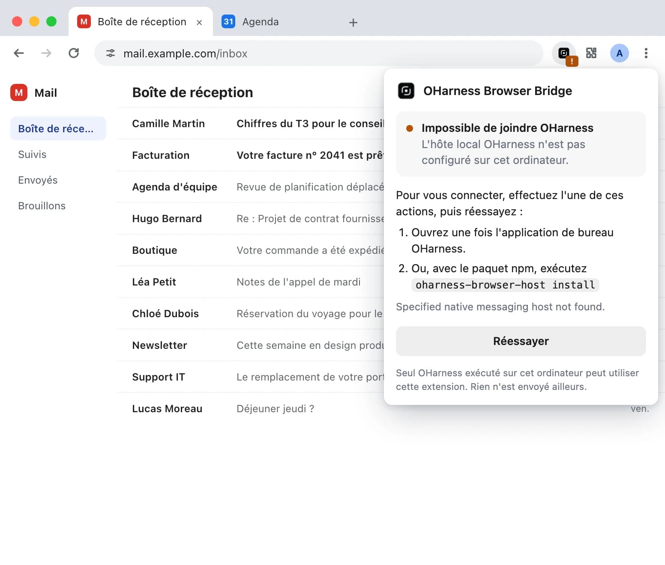The height and width of the screenshot is (565, 665).
Task: Open the profile avatar labeled A
Action: (x=619, y=53)
